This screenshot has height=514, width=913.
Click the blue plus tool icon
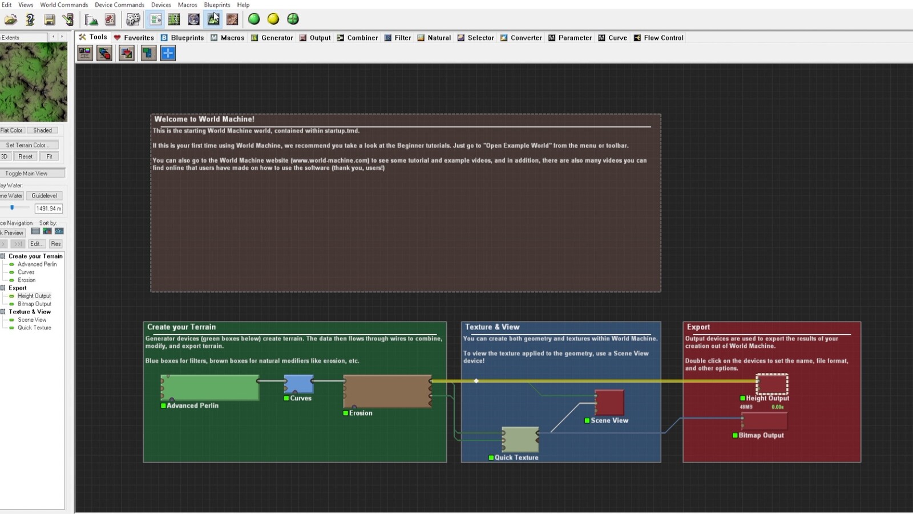tap(168, 53)
